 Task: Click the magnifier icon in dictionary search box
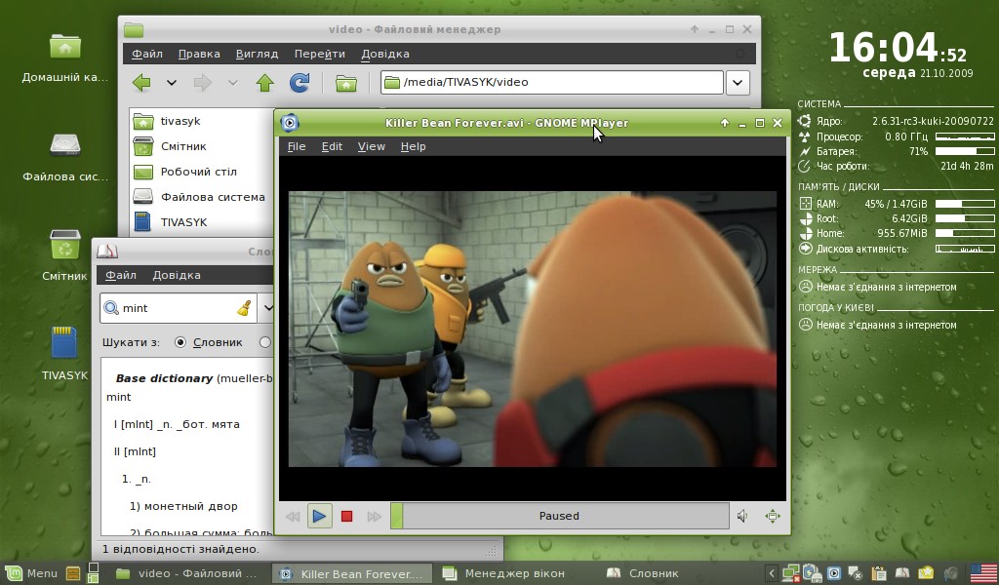(111, 308)
